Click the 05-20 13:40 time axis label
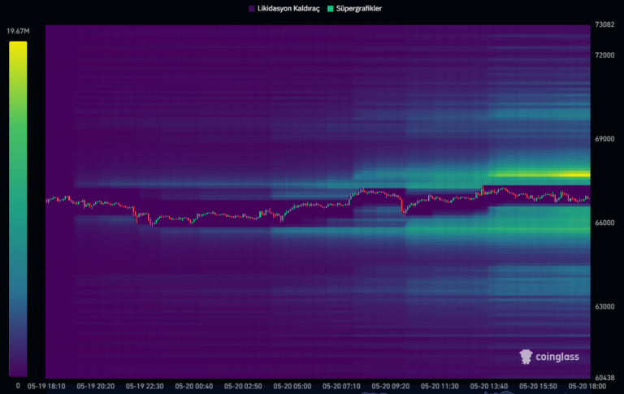This screenshot has height=394, width=624. point(488,387)
